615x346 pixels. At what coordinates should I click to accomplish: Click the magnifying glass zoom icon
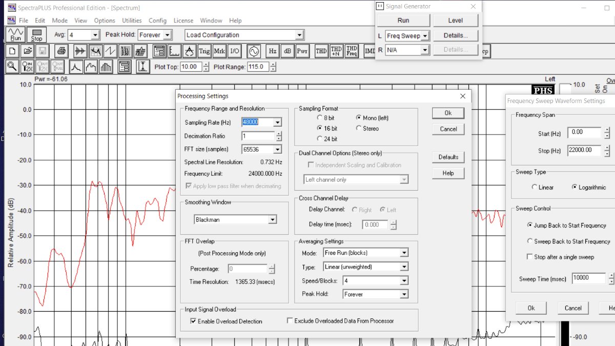[12, 67]
